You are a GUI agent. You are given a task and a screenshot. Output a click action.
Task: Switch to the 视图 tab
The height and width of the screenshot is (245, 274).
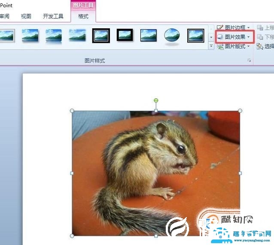[x=26, y=16]
